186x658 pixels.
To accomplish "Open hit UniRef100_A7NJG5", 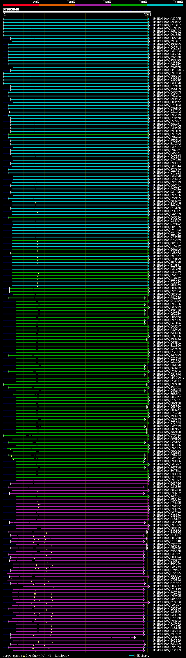I will point(167,503).
